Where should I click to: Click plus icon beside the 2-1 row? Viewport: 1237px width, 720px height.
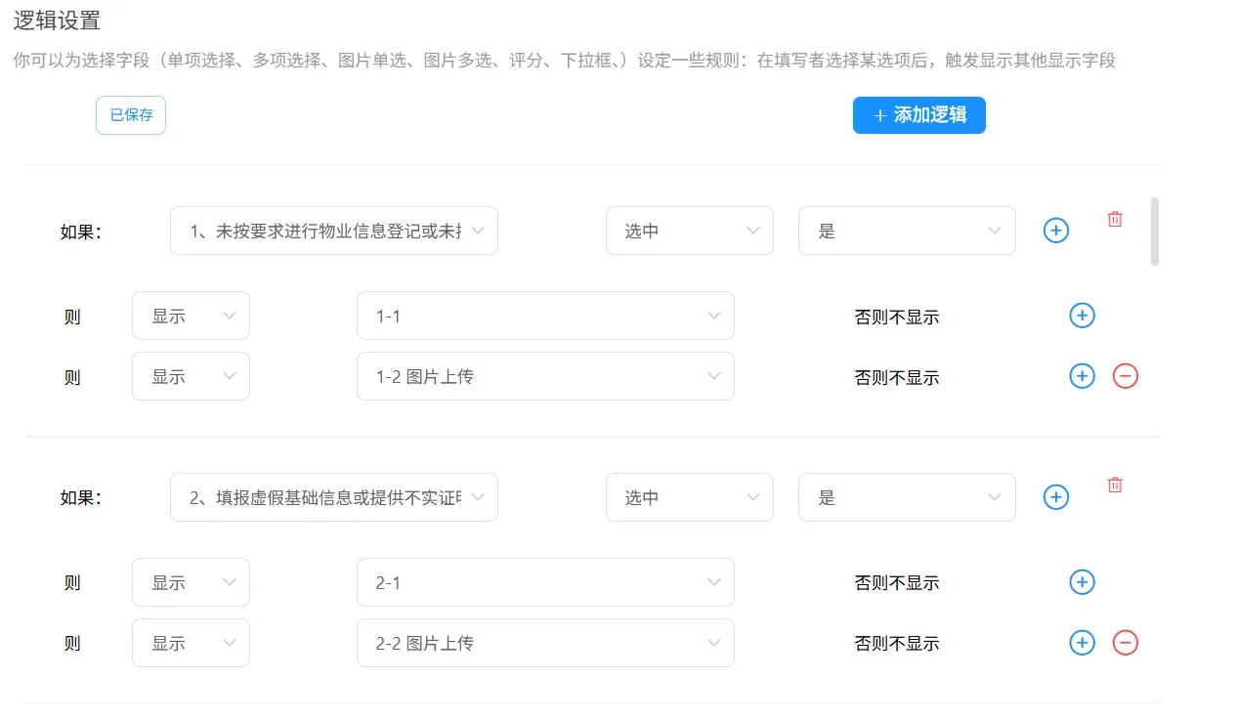[1082, 582]
